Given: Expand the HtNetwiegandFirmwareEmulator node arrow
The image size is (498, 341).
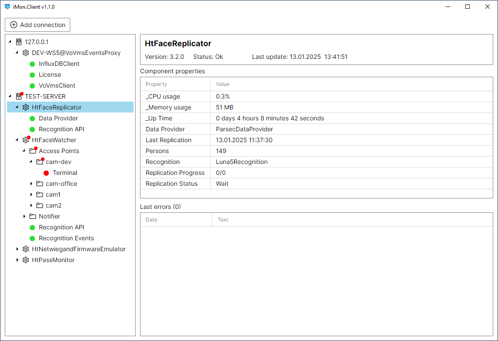Looking at the screenshot, I should click(17, 249).
